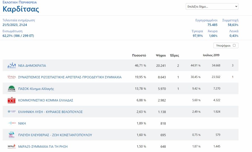Viewport: 252px width, 152px height.
Task: Click the Συμμετοχή value 58,63%
Action: (233, 25)
